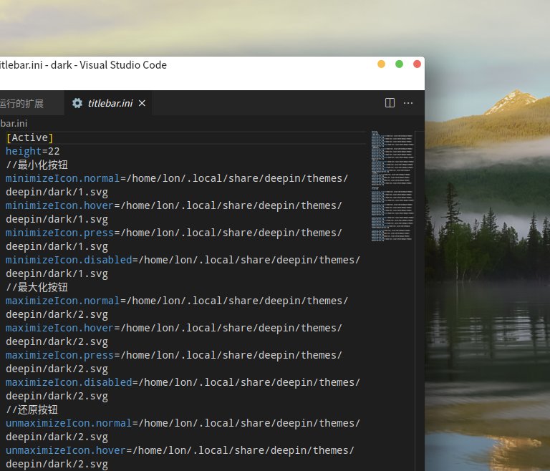Close the titlebar.ini tab
550x471 pixels.
click(x=142, y=103)
